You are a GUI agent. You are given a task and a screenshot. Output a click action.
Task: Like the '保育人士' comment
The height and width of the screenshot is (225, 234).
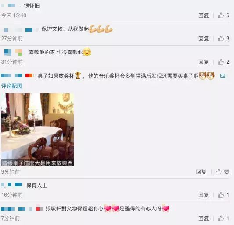pos(223,195)
